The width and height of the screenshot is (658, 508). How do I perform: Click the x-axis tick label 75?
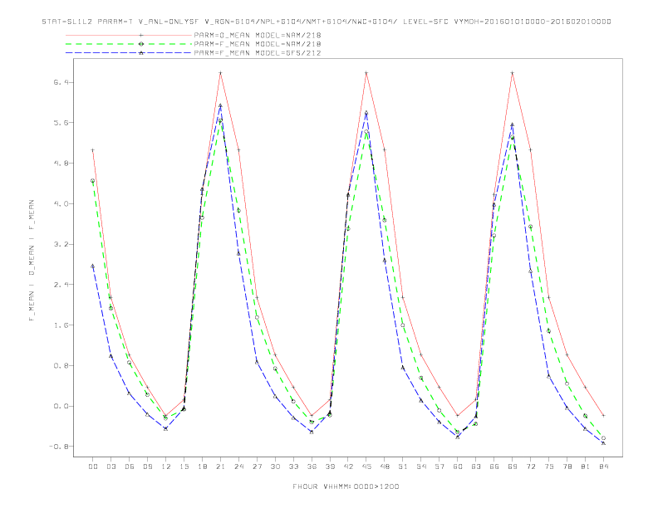click(x=549, y=466)
